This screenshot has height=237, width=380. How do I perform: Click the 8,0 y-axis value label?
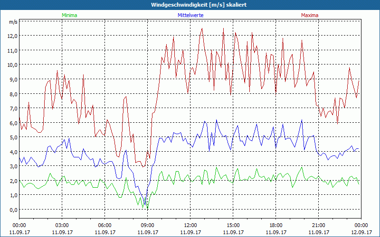12,94
